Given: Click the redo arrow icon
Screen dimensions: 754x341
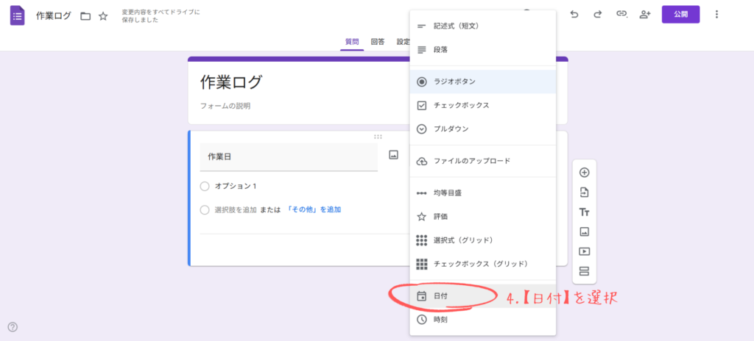Looking at the screenshot, I should click(x=598, y=15).
